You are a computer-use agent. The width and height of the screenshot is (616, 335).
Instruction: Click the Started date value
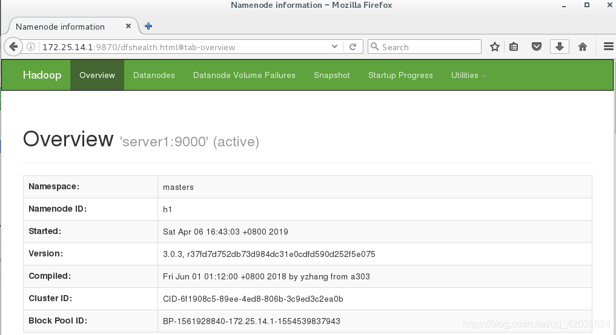pos(225,232)
